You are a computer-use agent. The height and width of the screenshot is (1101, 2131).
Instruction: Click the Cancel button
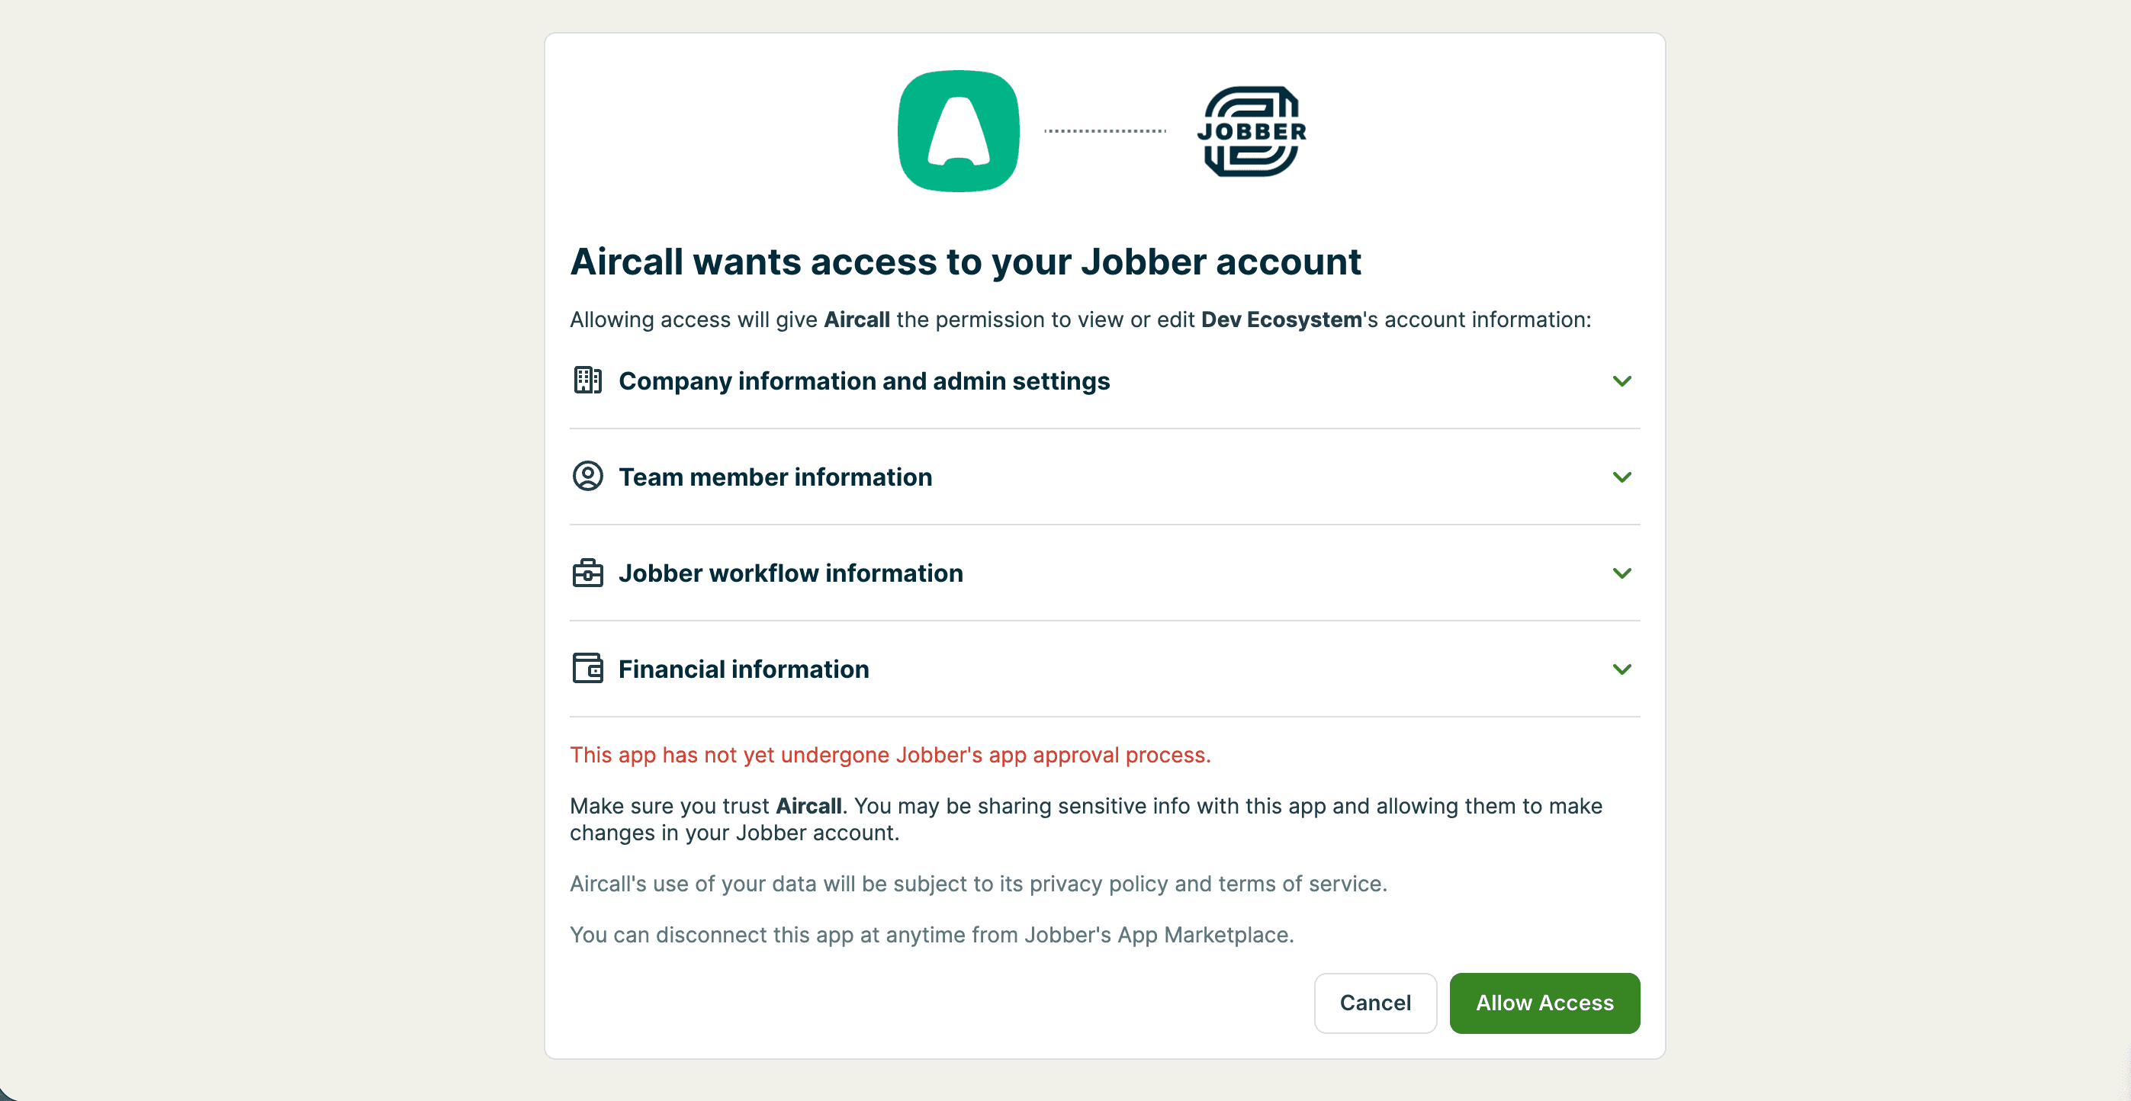1375,1003
